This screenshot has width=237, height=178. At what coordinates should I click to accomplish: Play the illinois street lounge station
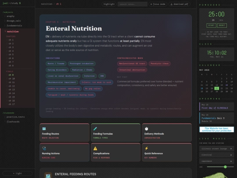(216, 149)
